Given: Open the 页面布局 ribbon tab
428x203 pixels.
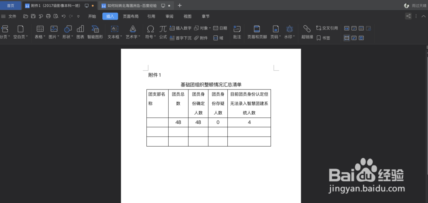Looking at the screenshot, I should 131,16.
